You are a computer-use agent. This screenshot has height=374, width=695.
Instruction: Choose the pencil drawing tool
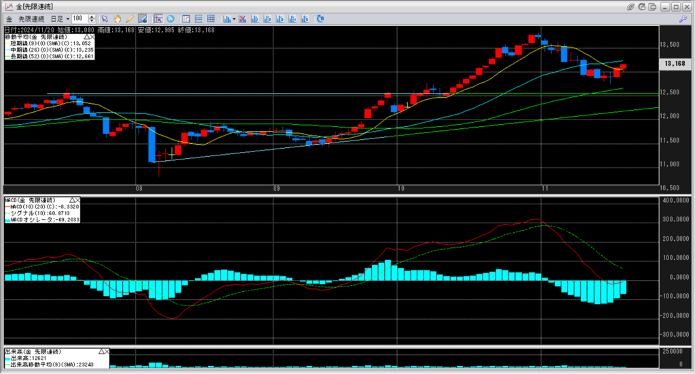(130, 18)
